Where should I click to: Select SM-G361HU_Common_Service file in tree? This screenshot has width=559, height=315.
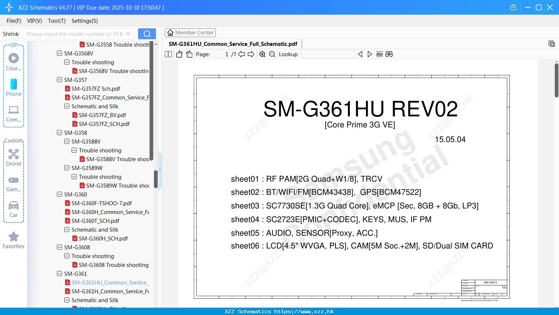point(107,282)
